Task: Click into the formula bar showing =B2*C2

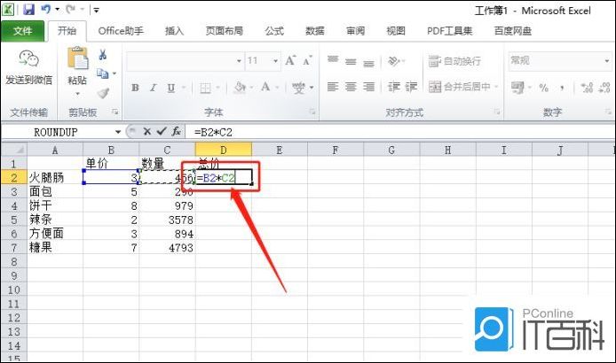Action: coord(400,132)
